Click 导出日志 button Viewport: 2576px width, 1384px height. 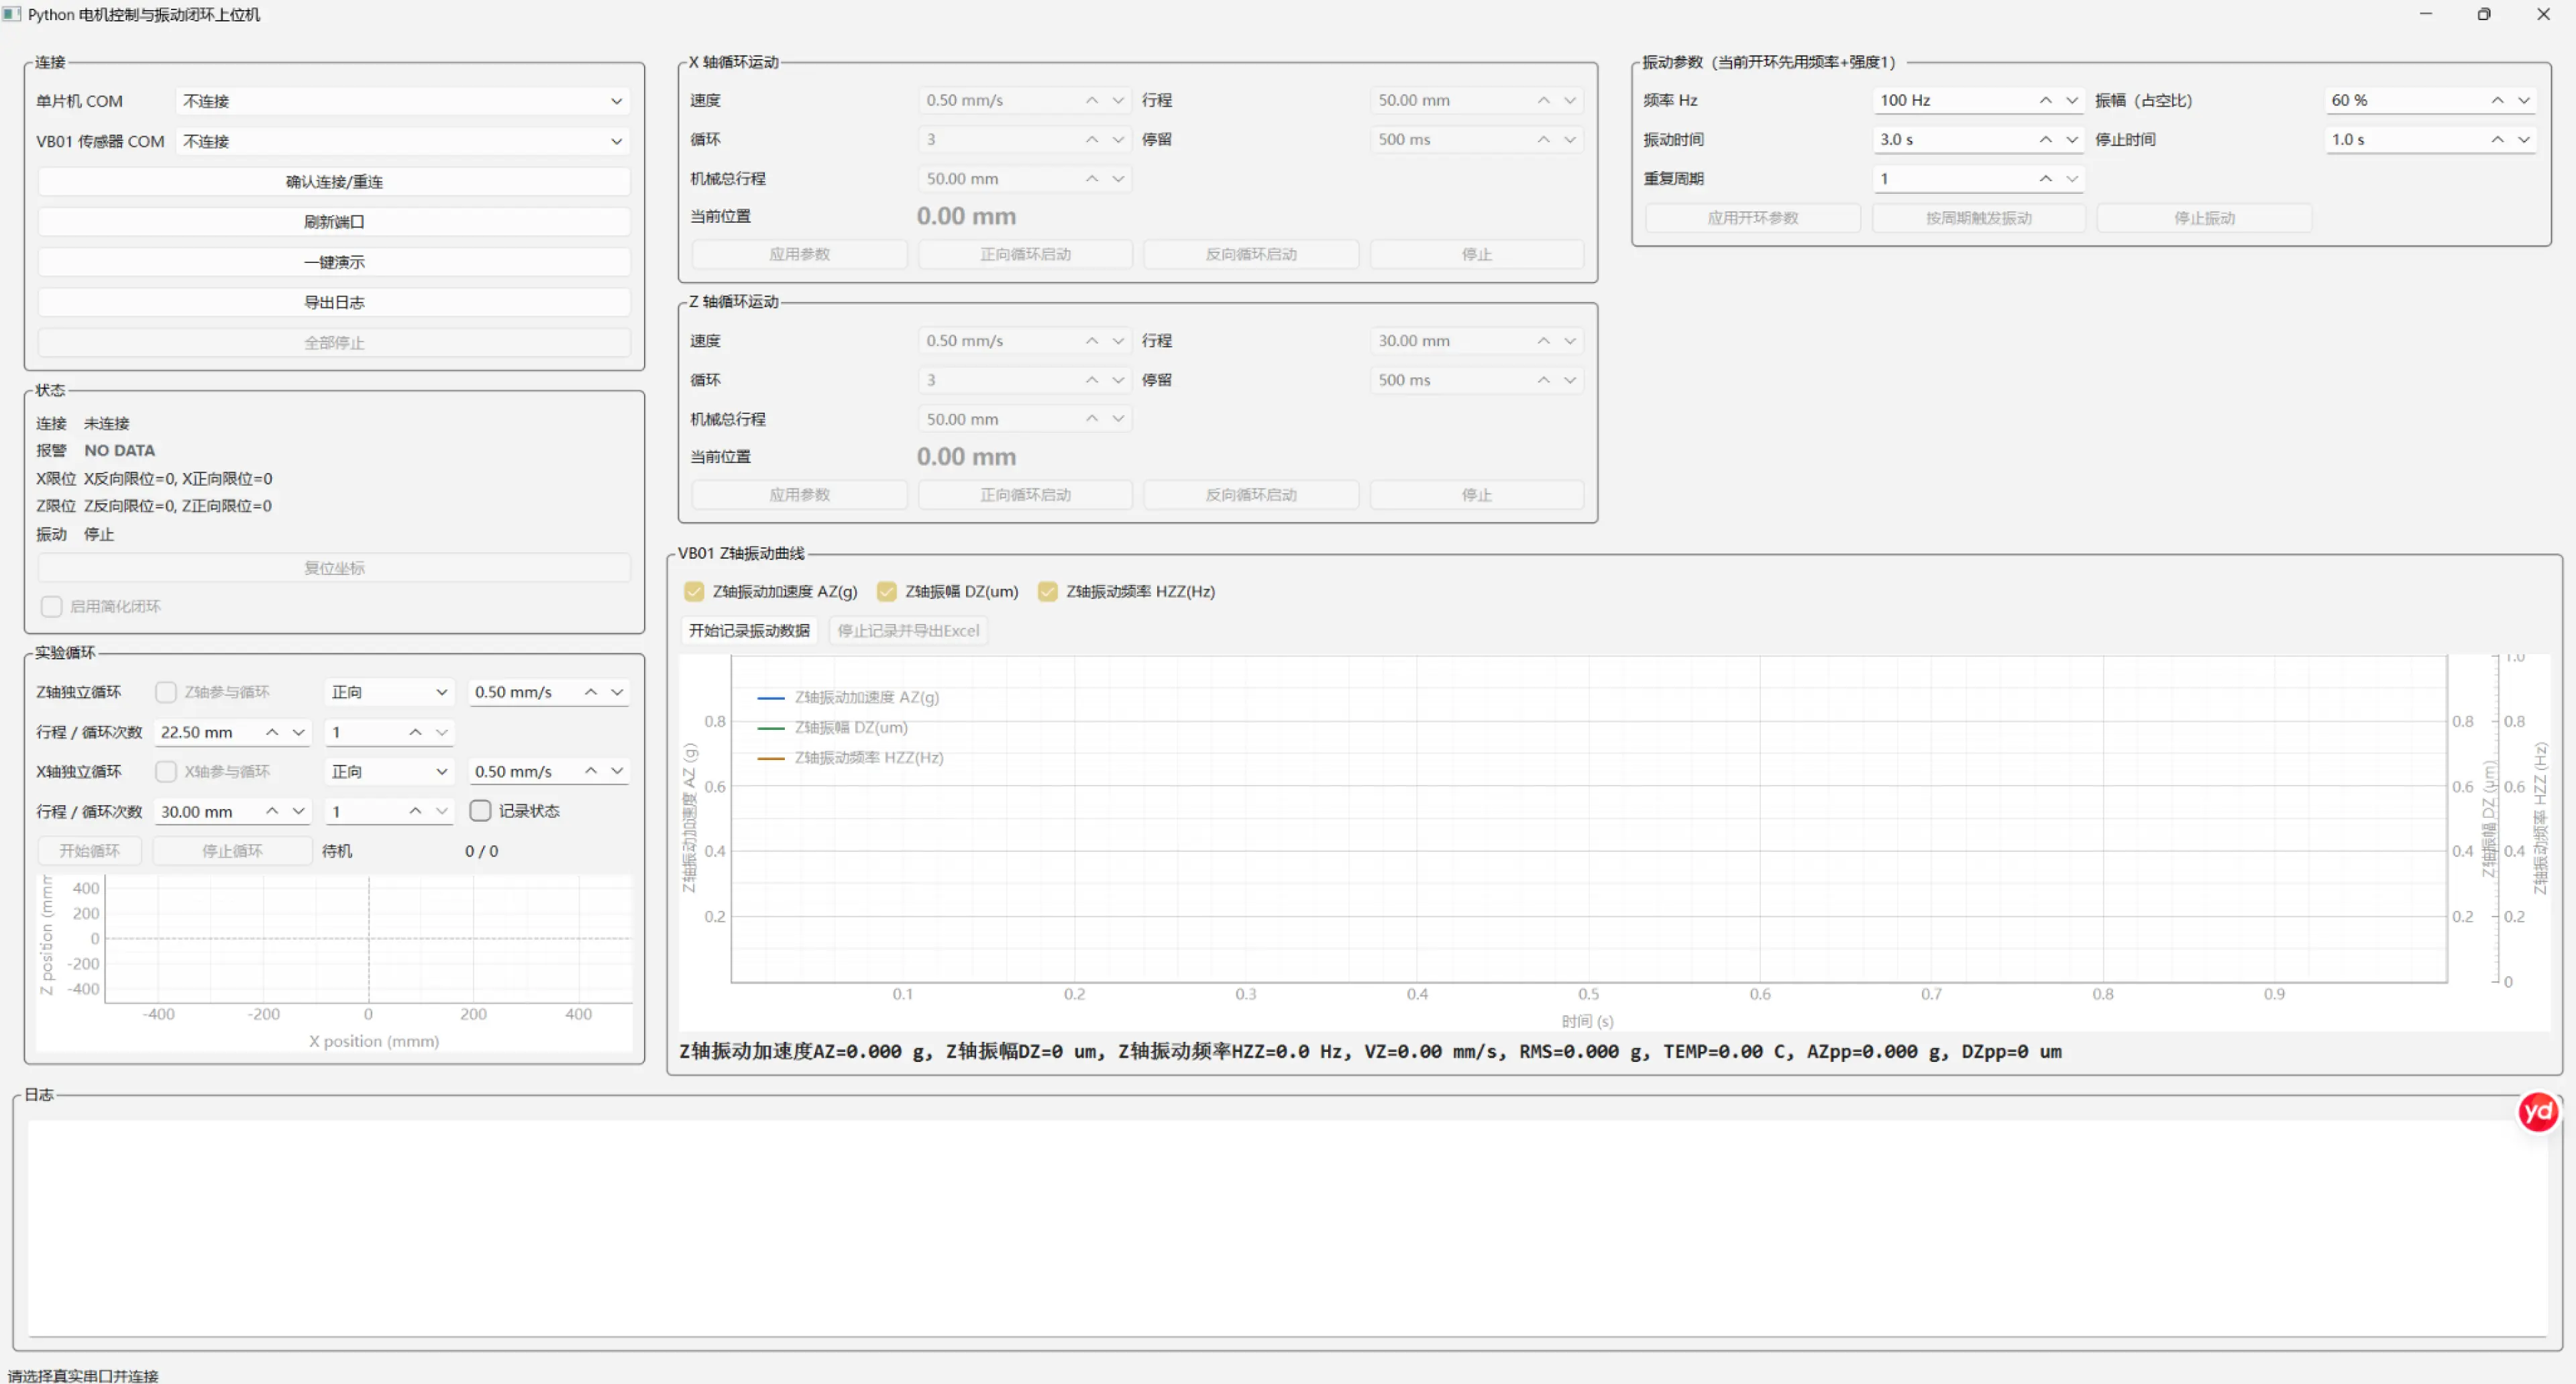click(334, 302)
